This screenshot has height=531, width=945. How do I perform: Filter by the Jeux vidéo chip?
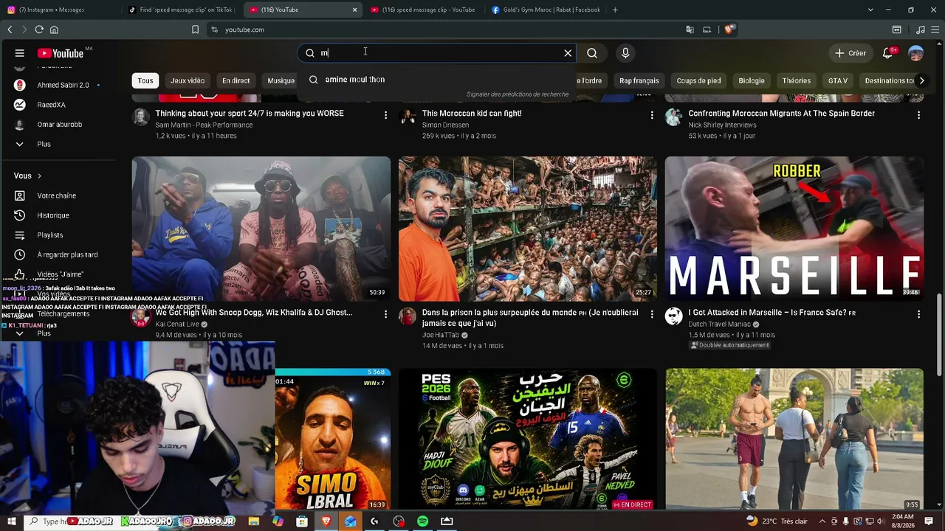pos(188,80)
